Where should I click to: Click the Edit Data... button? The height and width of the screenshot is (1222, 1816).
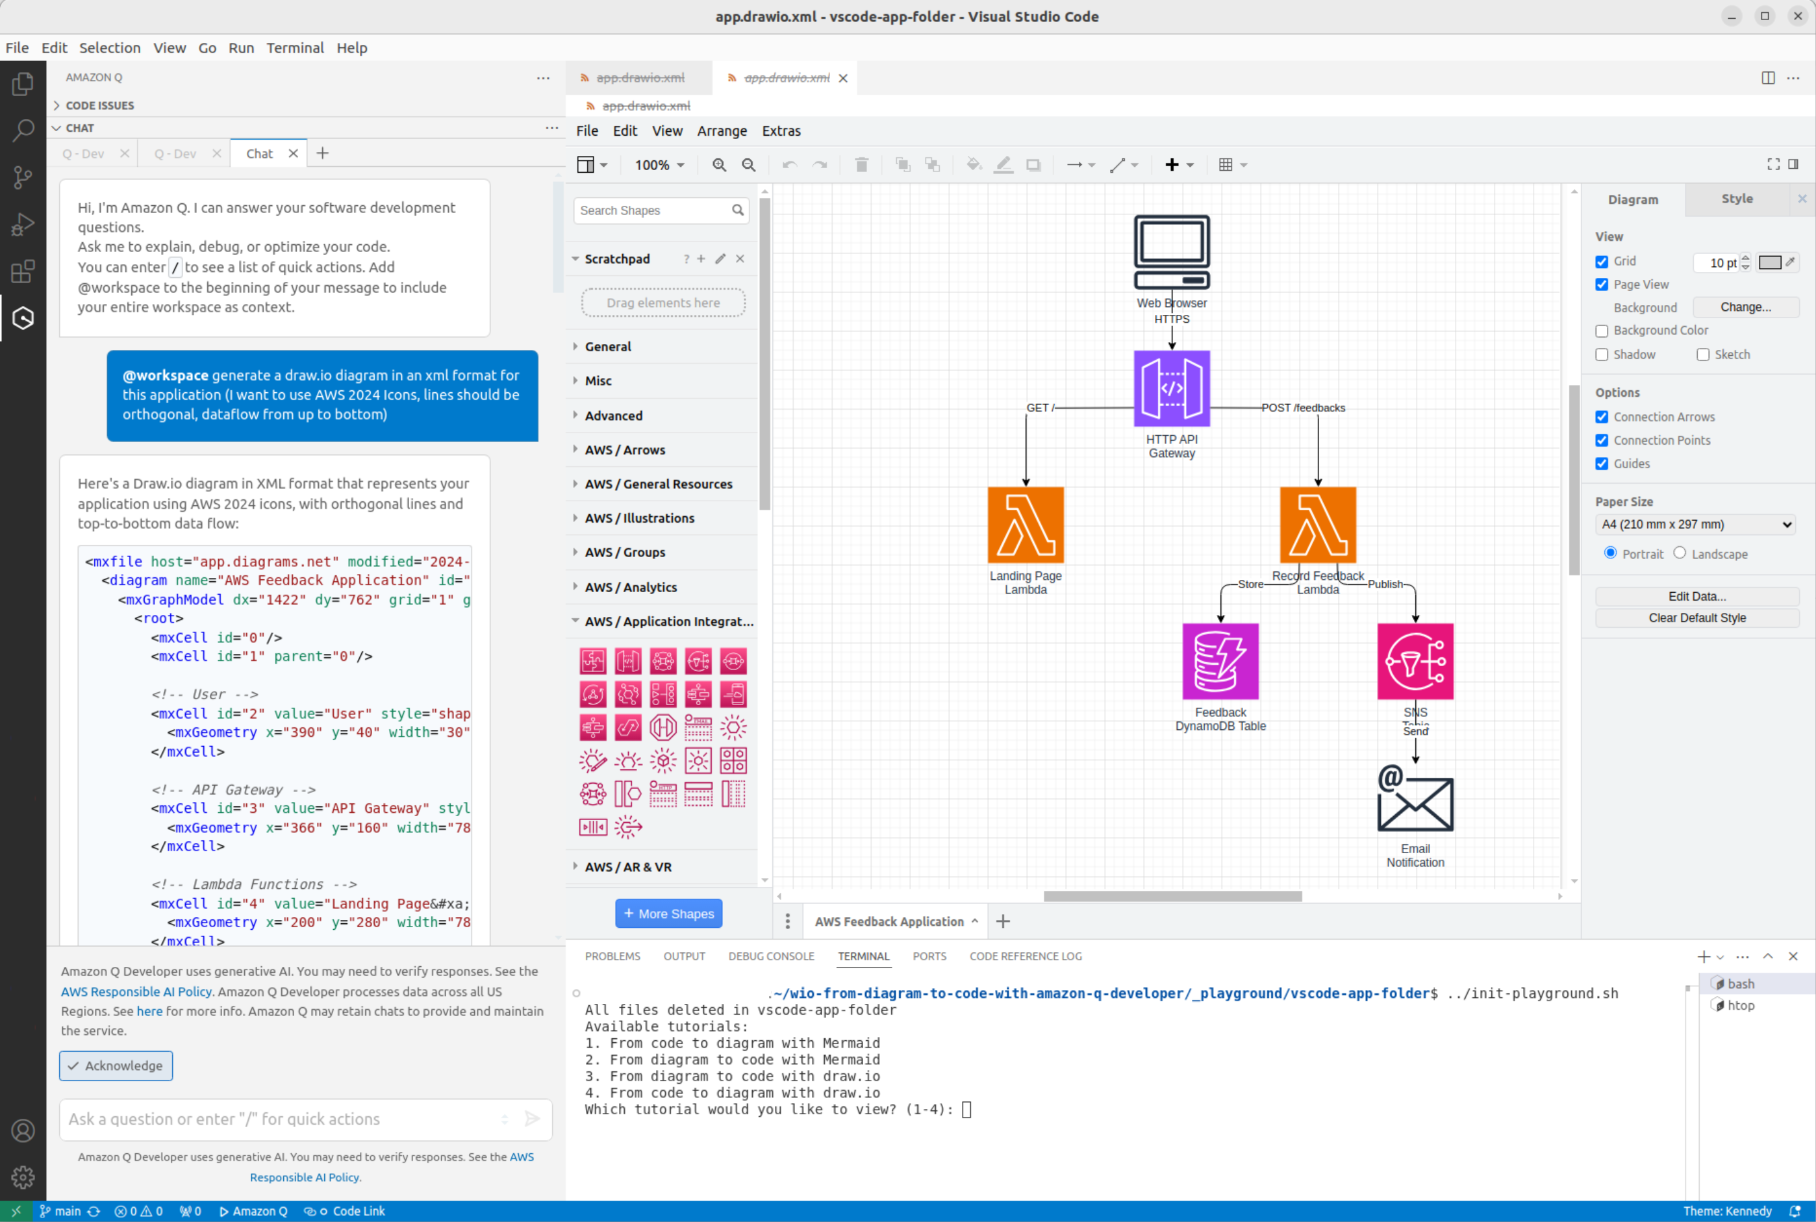pos(1696,596)
